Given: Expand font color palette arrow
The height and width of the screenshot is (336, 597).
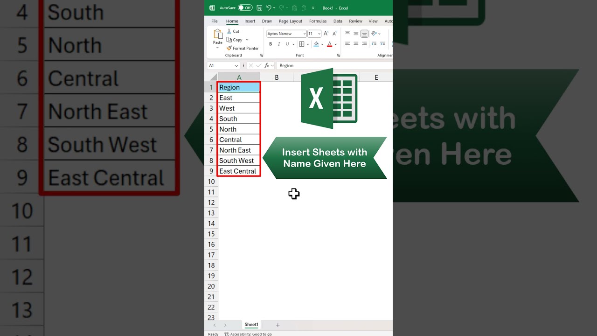Looking at the screenshot, I should click(x=335, y=44).
